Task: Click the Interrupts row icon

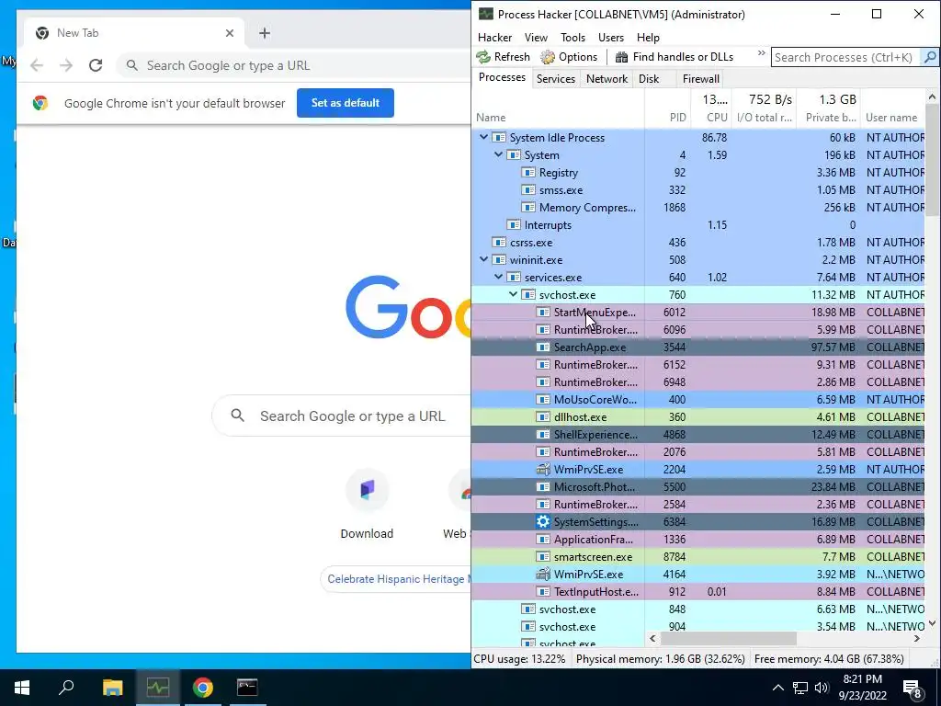Action: [514, 224]
